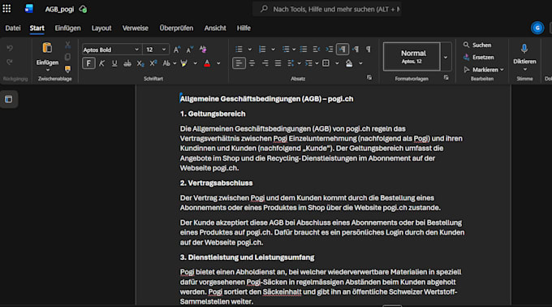Image resolution: width=552 pixels, height=307 pixels.
Task: Switch to the Einfügen ribbon tab
Action: click(x=67, y=28)
